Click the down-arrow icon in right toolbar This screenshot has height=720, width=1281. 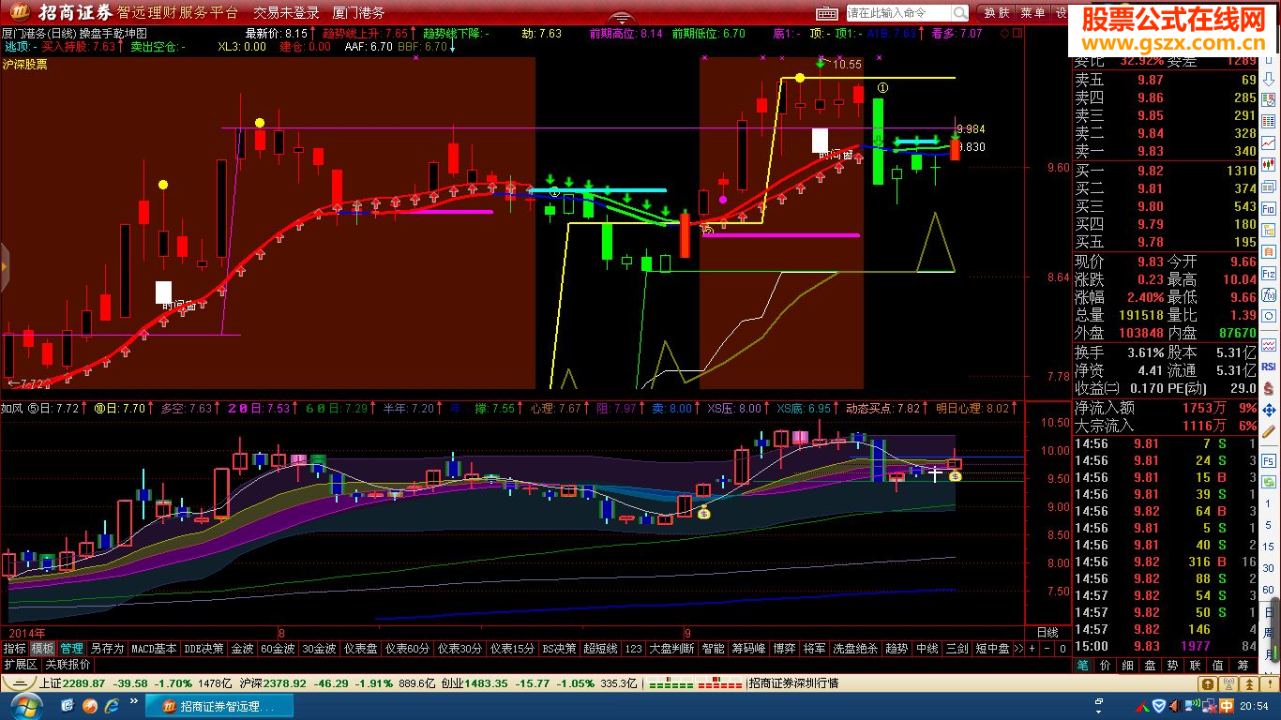tap(1269, 81)
